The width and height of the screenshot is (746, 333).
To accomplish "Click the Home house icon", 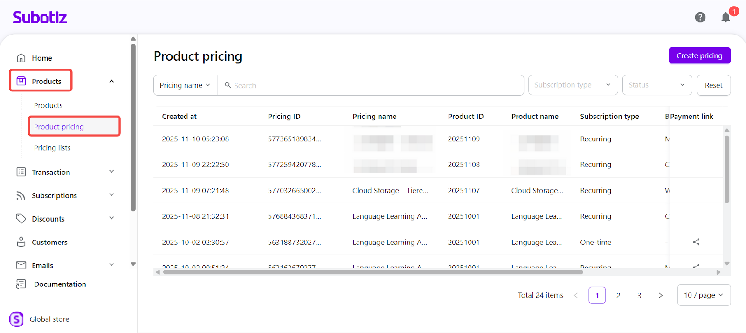I will point(21,58).
